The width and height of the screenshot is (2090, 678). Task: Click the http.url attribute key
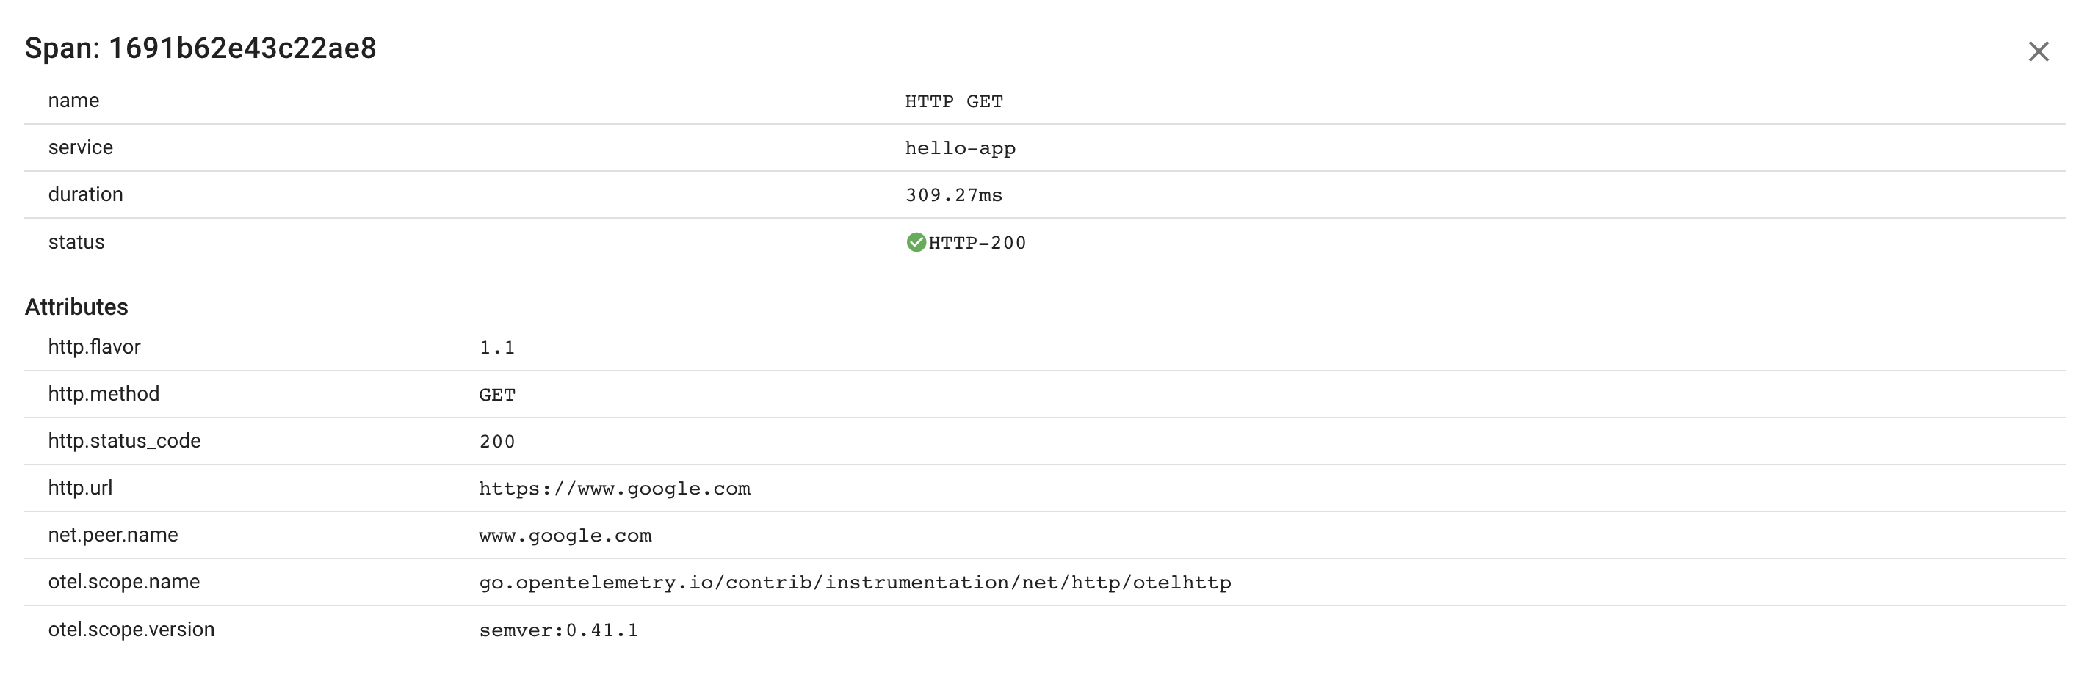tap(80, 487)
